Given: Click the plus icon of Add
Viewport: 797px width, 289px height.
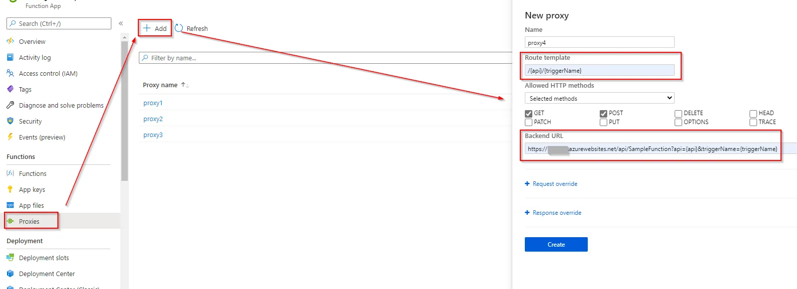Looking at the screenshot, I should (x=147, y=28).
